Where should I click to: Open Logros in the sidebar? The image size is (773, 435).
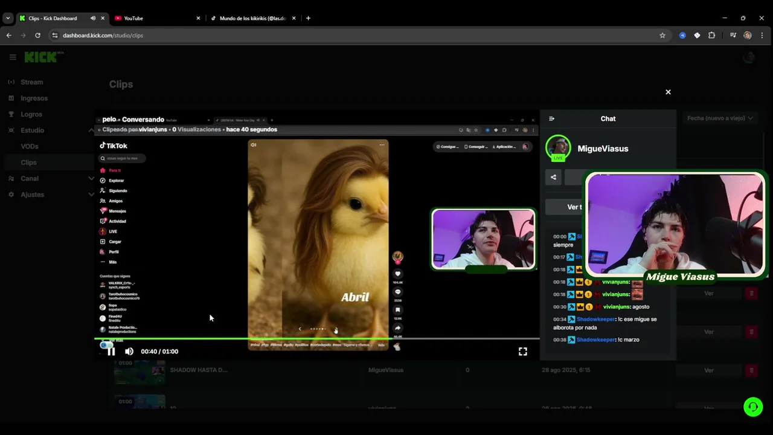[x=31, y=114]
